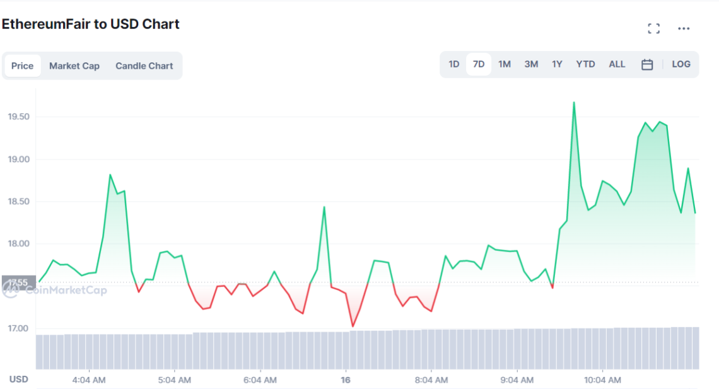Select the 1M time range
Screen dimensions: 719x389
coord(504,64)
